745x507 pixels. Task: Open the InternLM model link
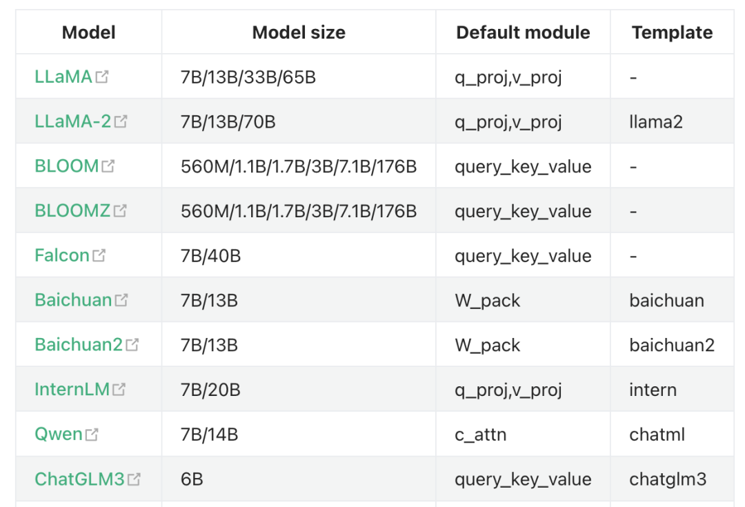click(72, 390)
